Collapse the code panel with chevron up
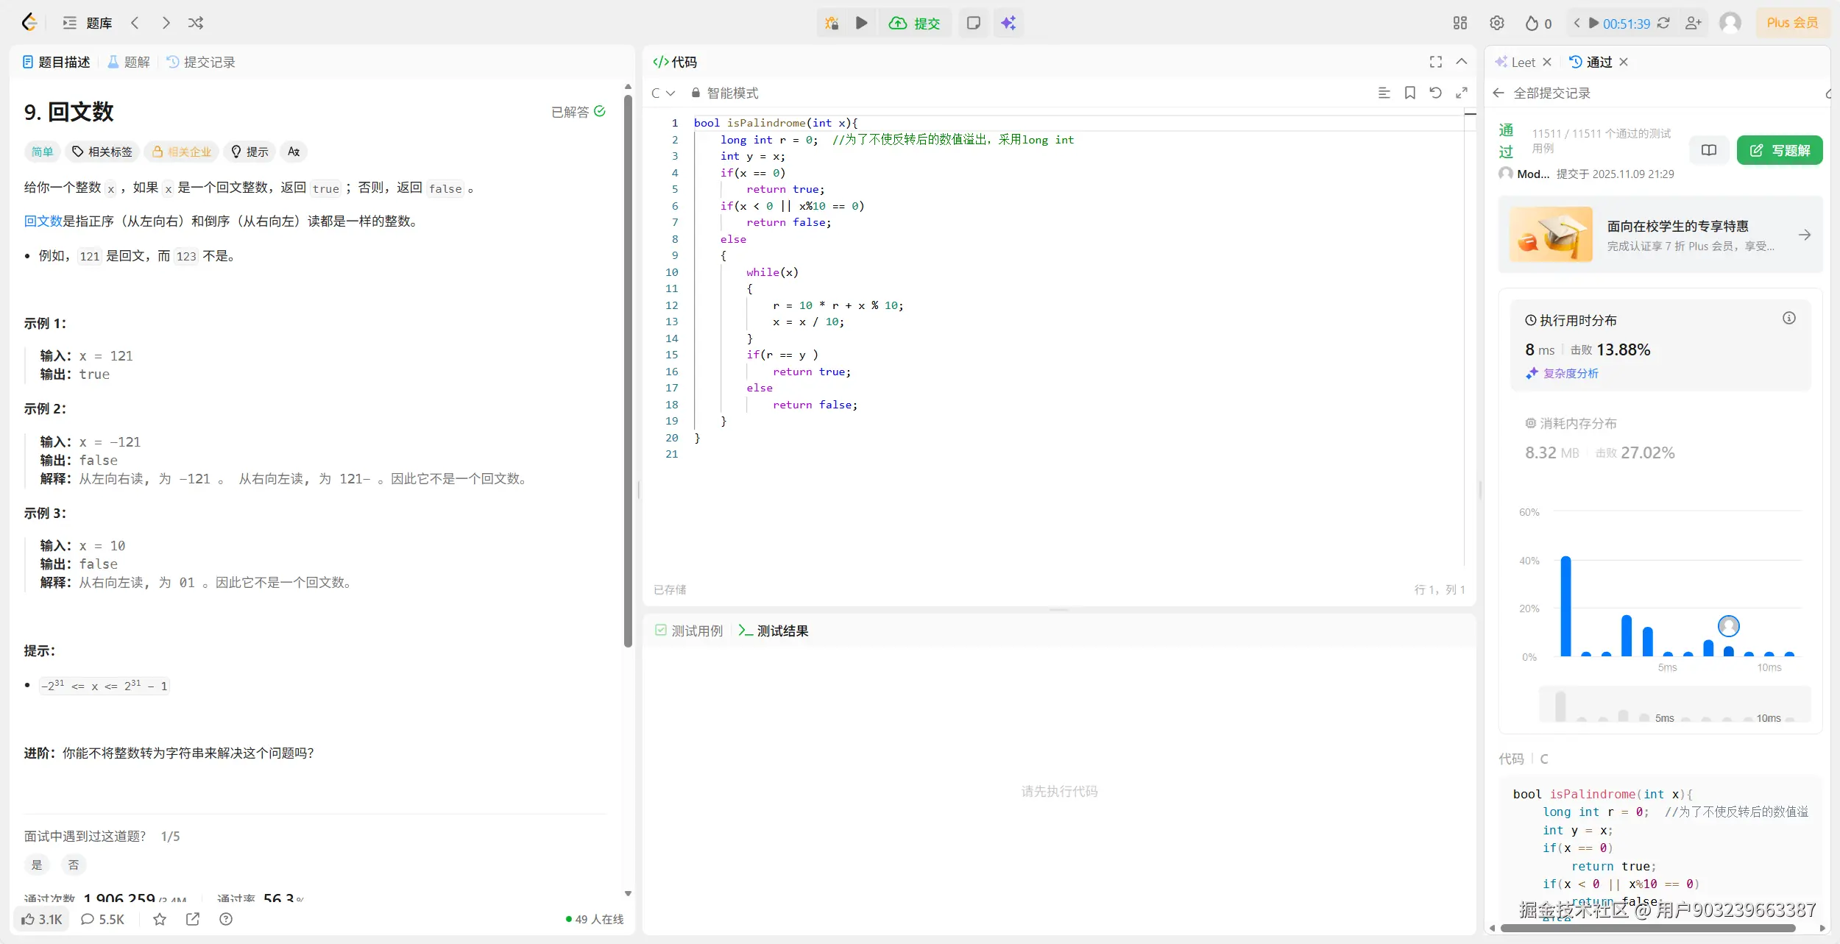The width and height of the screenshot is (1840, 944). (1462, 62)
